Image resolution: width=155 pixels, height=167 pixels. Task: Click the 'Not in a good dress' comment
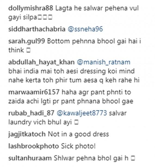pos(78,134)
